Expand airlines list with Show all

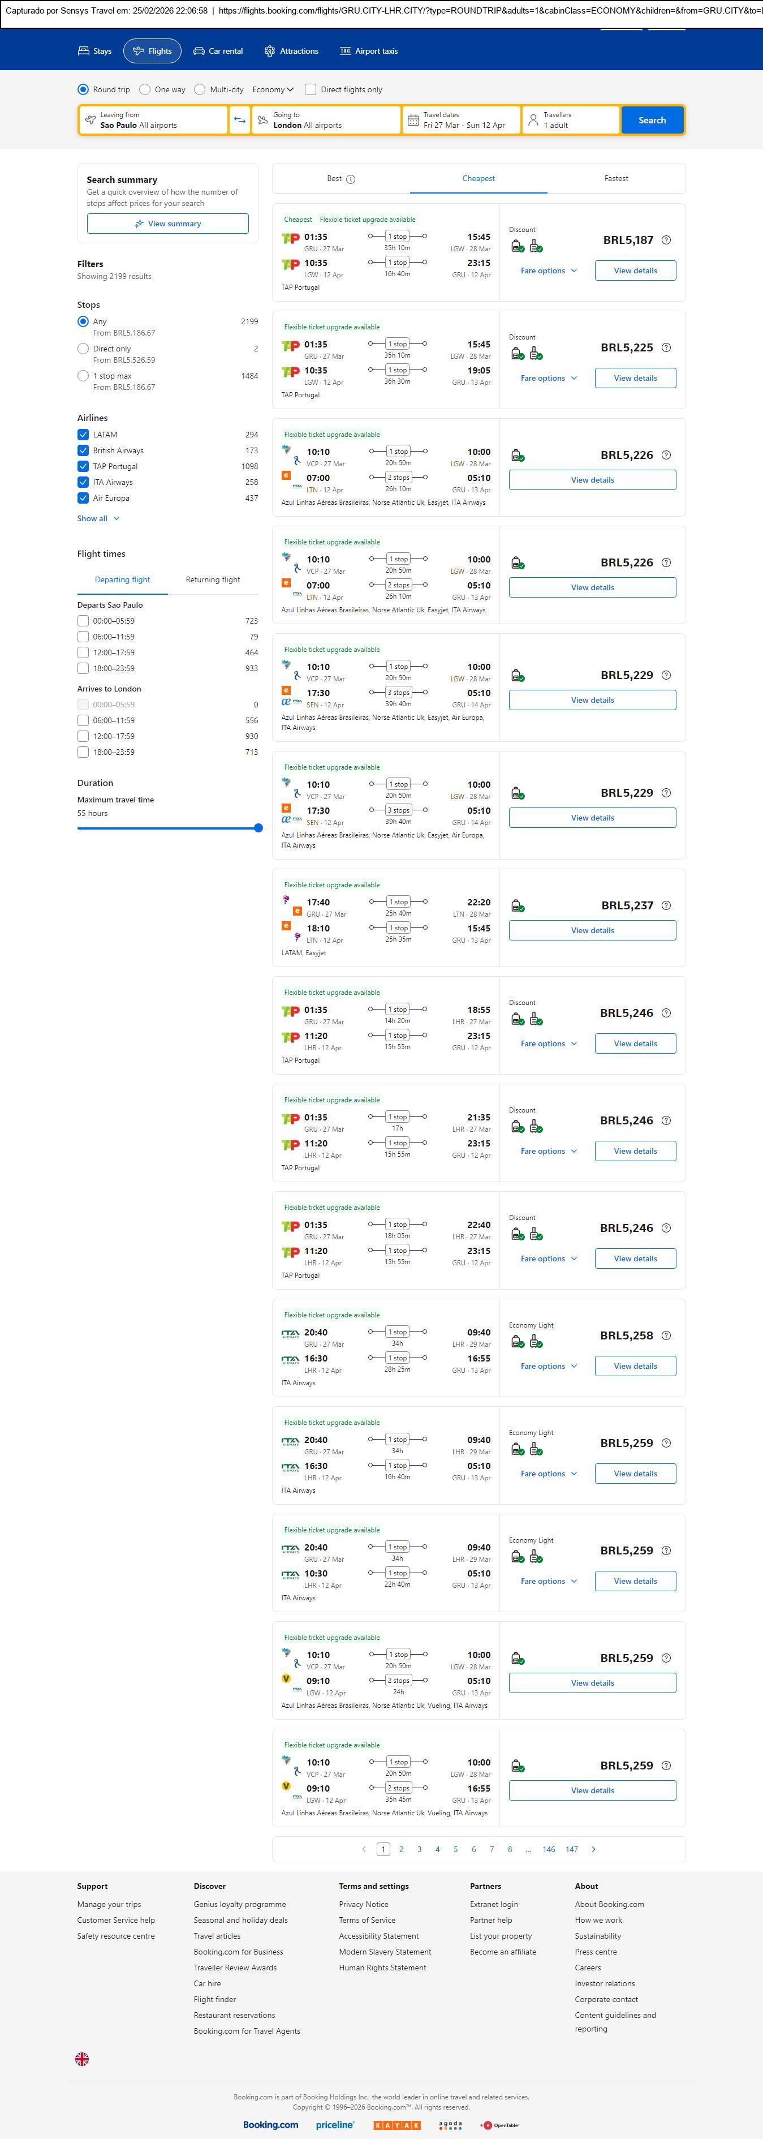(98, 519)
